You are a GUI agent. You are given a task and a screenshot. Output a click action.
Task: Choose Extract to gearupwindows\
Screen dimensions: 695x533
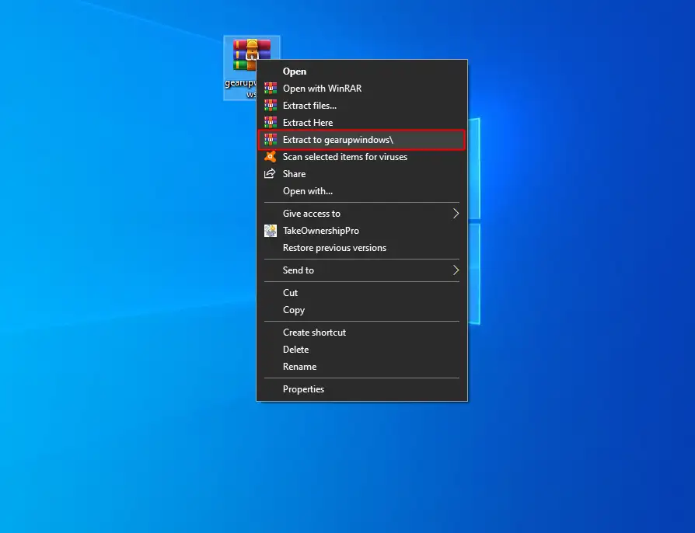pos(361,140)
